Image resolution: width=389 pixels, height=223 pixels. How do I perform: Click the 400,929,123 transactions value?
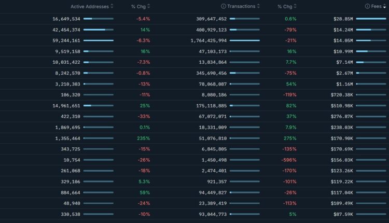coord(207,30)
